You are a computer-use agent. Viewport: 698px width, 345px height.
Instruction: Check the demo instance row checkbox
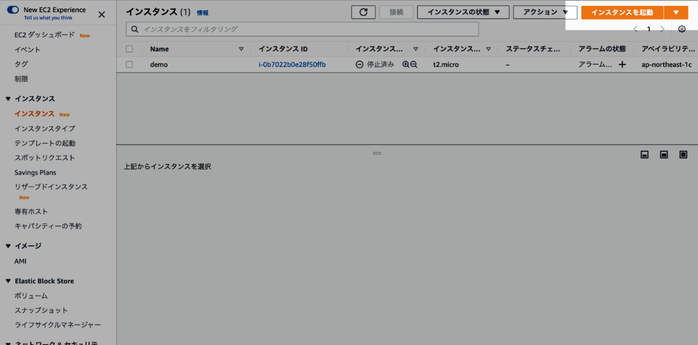(x=130, y=64)
